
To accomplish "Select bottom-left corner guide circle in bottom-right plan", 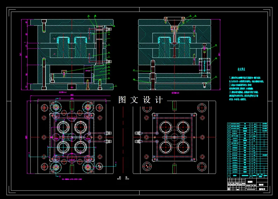I will pyautogui.click(x=147, y=166).
